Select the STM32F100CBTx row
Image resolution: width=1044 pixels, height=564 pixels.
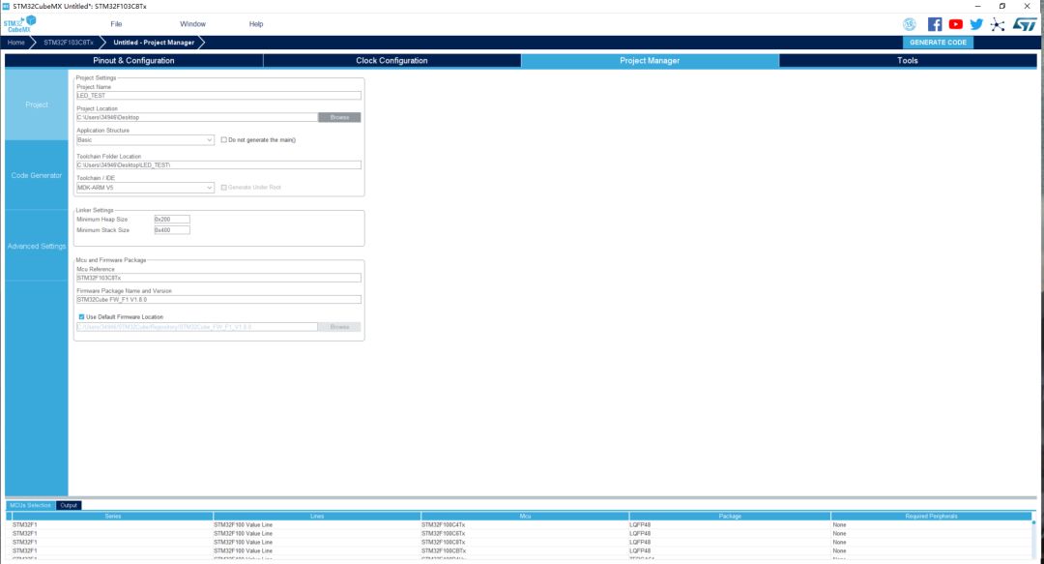pos(519,551)
